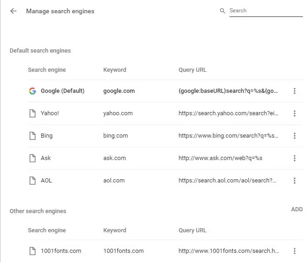Viewport: 307px width, 262px height.
Task: Go back using the arrow icon
Action: click(x=13, y=11)
